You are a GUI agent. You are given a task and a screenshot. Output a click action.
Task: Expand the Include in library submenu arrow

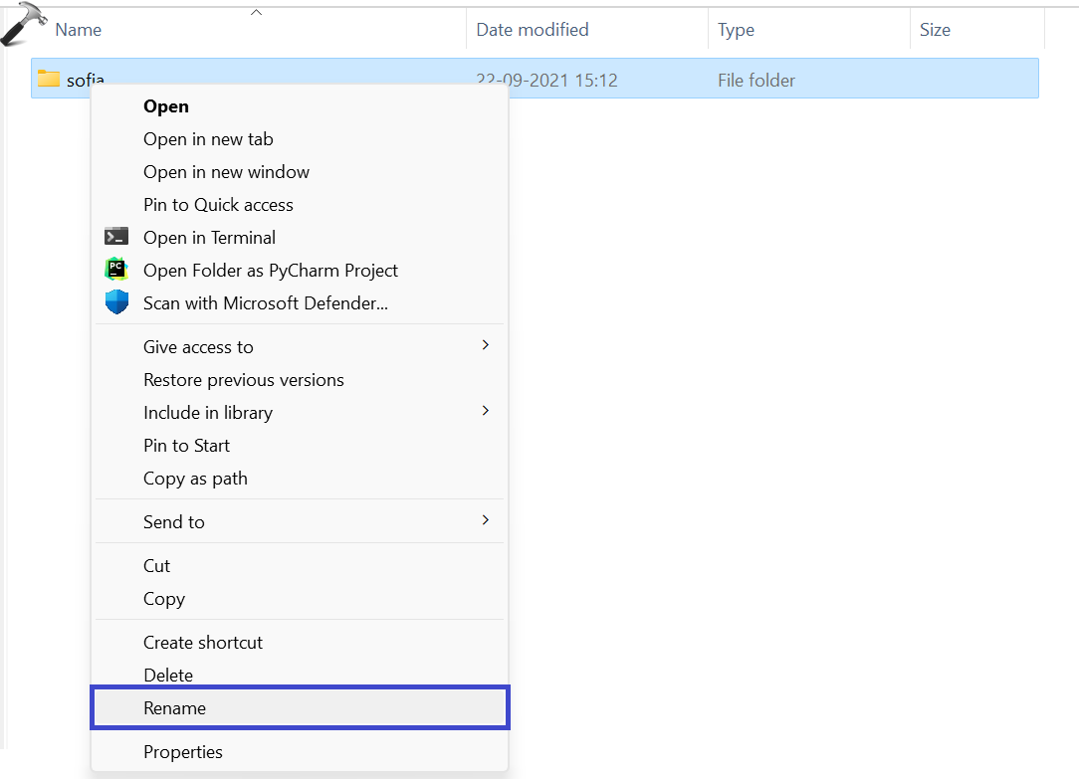(485, 411)
